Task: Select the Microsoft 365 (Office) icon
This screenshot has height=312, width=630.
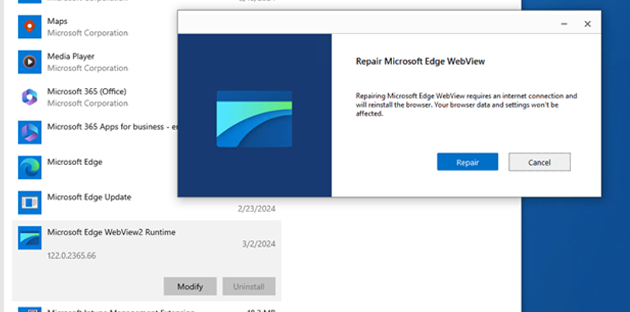Action: pyautogui.click(x=29, y=98)
